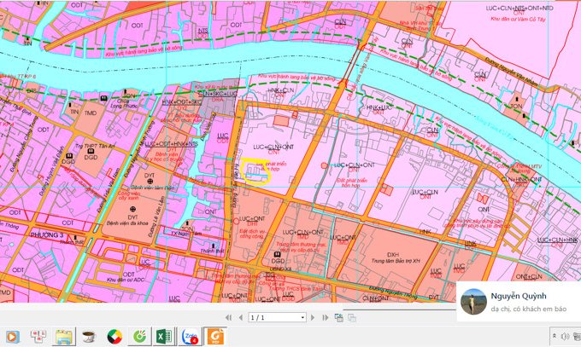Go to the next page
This screenshot has height=347, width=581.
click(x=314, y=317)
